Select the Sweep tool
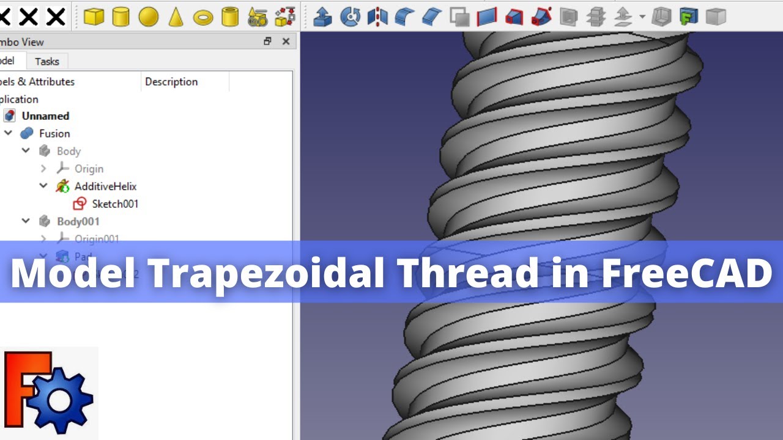783x440 pixels. [541, 16]
